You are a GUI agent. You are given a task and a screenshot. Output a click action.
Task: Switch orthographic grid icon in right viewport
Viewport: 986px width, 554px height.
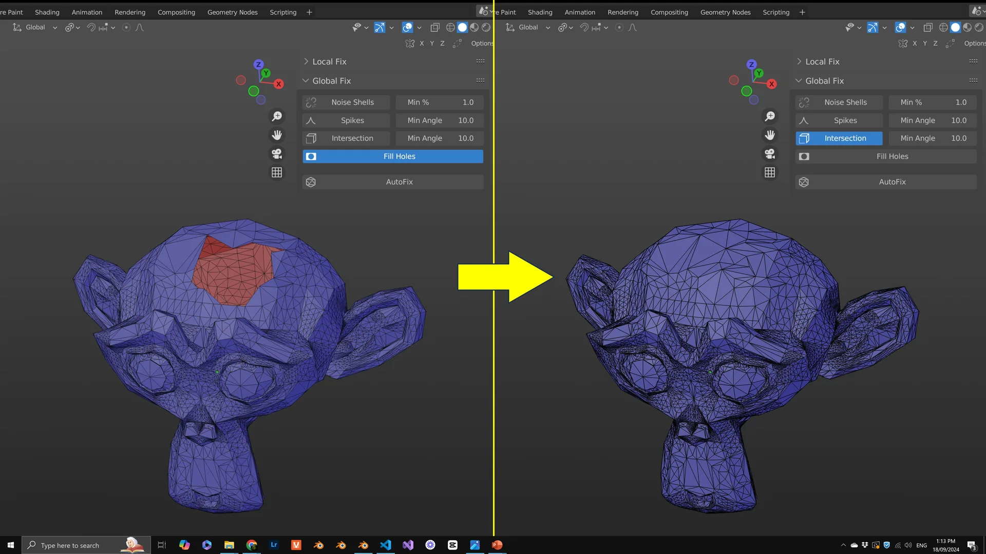click(770, 173)
